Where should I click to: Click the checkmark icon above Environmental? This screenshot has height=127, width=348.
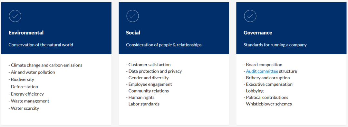[15, 16]
